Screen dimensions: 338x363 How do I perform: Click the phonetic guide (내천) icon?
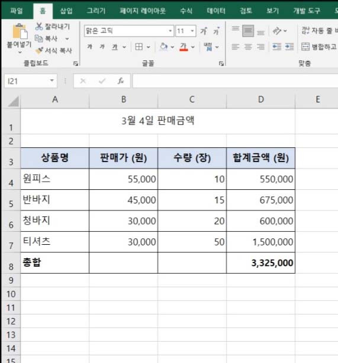(x=208, y=47)
